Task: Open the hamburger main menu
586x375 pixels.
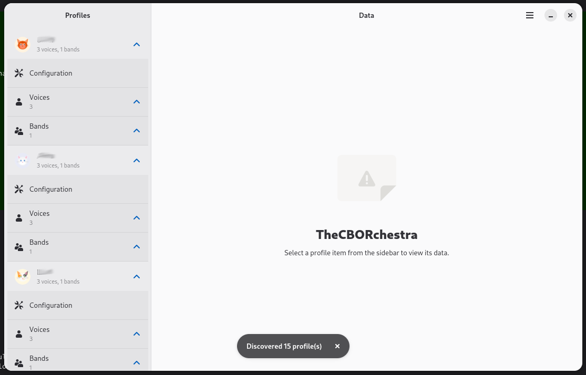Action: tap(530, 16)
